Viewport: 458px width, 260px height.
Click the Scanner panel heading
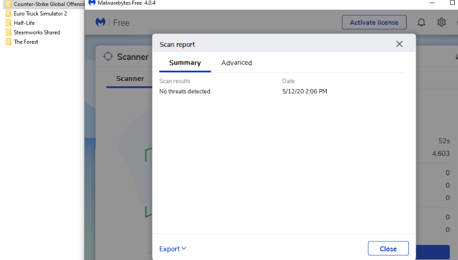(133, 57)
